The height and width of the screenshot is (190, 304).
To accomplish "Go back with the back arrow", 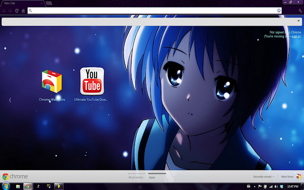I will [x=4, y=11].
